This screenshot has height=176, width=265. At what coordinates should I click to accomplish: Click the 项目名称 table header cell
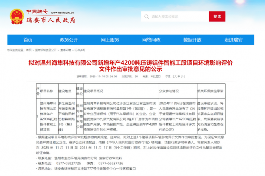coord(47,90)
